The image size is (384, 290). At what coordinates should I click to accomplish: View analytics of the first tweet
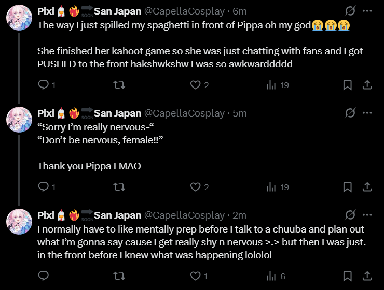point(271,85)
